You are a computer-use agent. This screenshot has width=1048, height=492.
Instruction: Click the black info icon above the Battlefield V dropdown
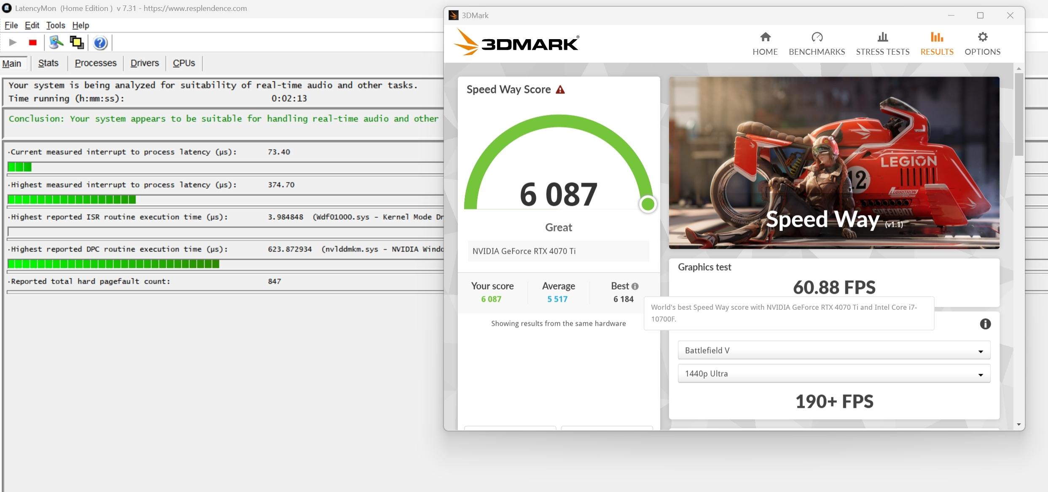click(x=985, y=324)
